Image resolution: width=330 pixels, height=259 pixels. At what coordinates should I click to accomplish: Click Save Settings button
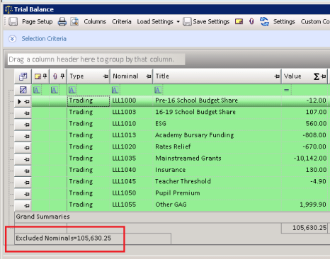pyautogui.click(x=206, y=22)
